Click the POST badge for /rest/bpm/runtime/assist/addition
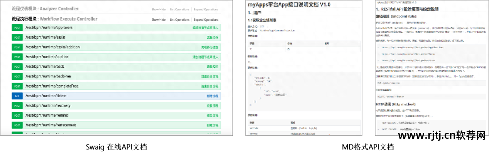 (17, 47)
